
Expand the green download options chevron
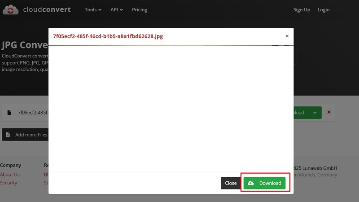[x=315, y=113]
